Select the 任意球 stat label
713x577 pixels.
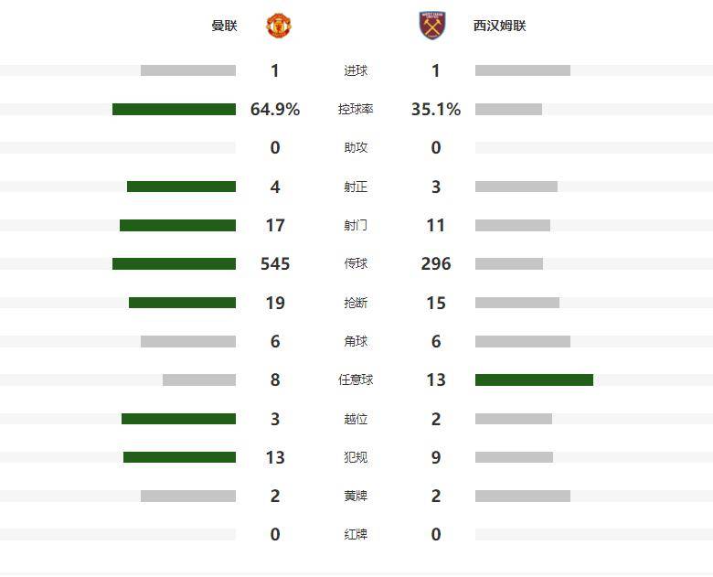pyautogui.click(x=356, y=380)
